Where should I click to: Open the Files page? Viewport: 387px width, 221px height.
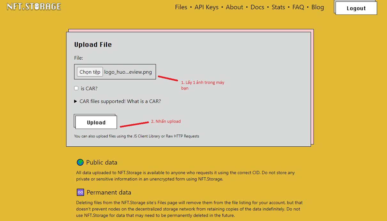click(x=181, y=7)
